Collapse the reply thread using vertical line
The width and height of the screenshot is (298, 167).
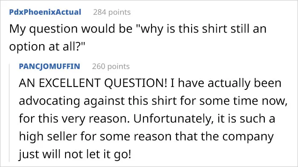[9, 113]
